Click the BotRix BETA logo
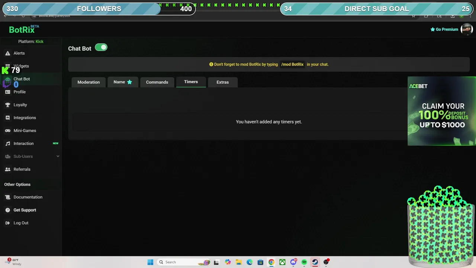Image resolution: width=476 pixels, height=268 pixels. click(24, 29)
